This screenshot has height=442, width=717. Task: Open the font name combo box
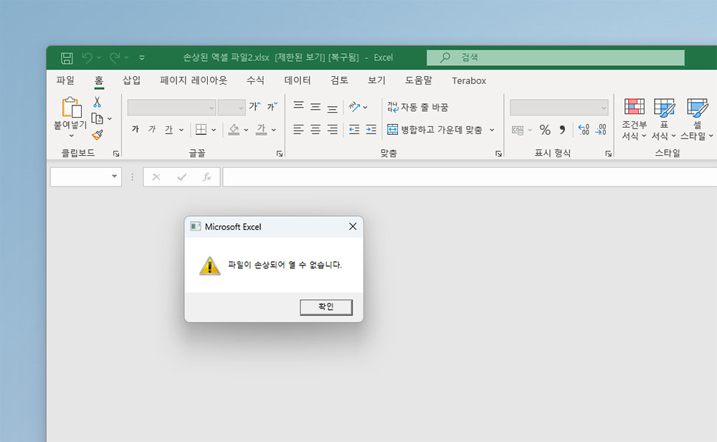171,108
